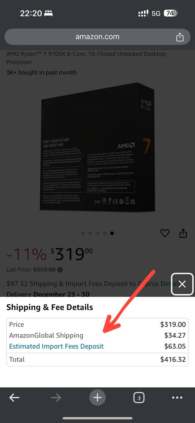Tap the AMD Ryzen 7 9700X title
This screenshot has height=423, width=195.
(x=86, y=58)
